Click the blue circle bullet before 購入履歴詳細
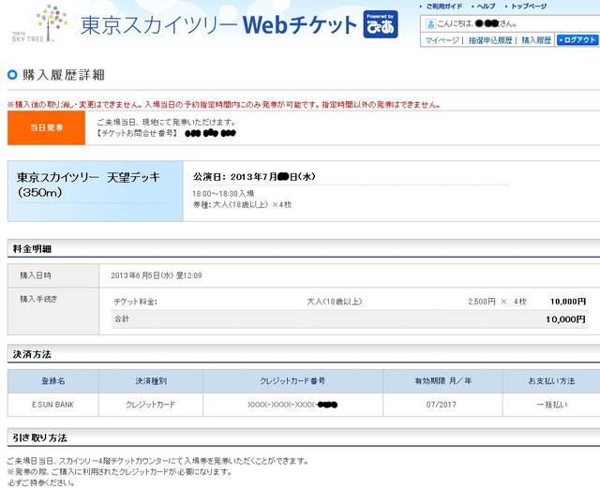This screenshot has width=600, height=489. coord(12,75)
